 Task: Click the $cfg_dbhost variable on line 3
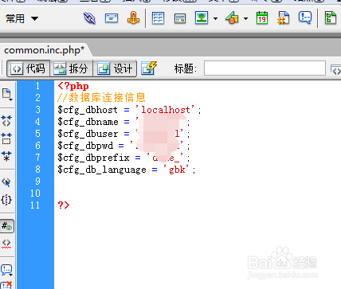tap(88, 110)
